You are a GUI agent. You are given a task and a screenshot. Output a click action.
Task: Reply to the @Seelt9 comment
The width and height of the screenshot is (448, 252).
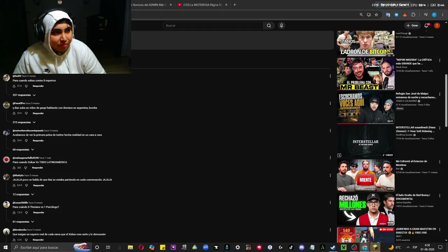click(x=38, y=86)
